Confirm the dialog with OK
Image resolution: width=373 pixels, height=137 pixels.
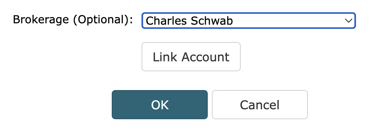pos(160,105)
